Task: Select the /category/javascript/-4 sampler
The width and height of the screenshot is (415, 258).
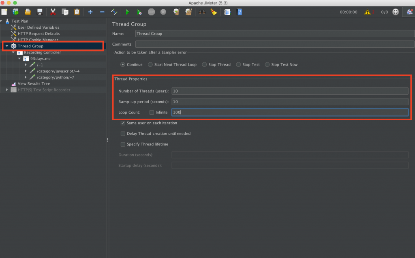Action: click(58, 71)
